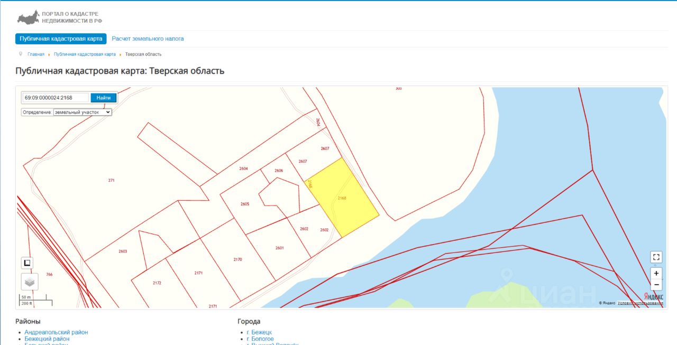Viewport: 677px width, 345px height.
Task: Zoom in with the plus button
Action: 656,273
